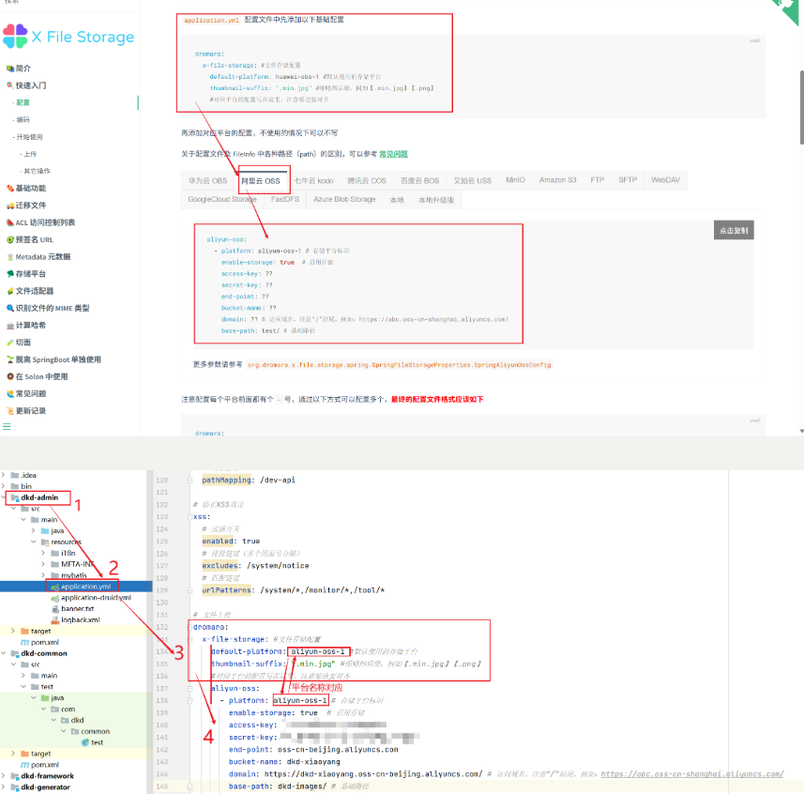Image resolution: width=804 pixels, height=794 pixels.
Task: Open the 预签名 URL section
Action: click(34, 239)
